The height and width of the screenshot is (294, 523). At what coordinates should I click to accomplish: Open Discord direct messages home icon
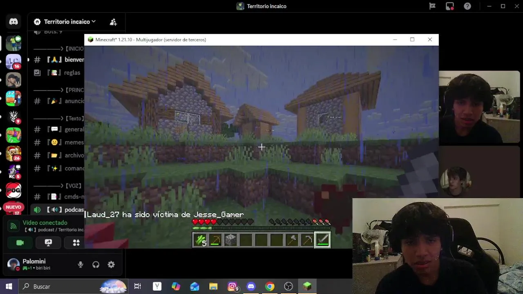click(x=13, y=22)
